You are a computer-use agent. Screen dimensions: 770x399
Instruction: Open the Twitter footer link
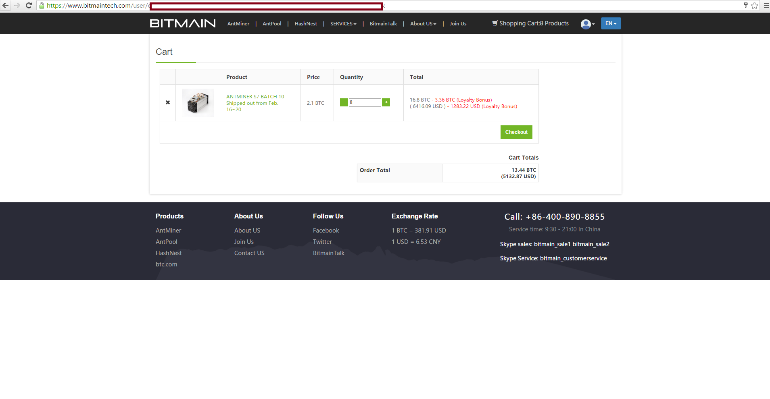[x=322, y=242]
